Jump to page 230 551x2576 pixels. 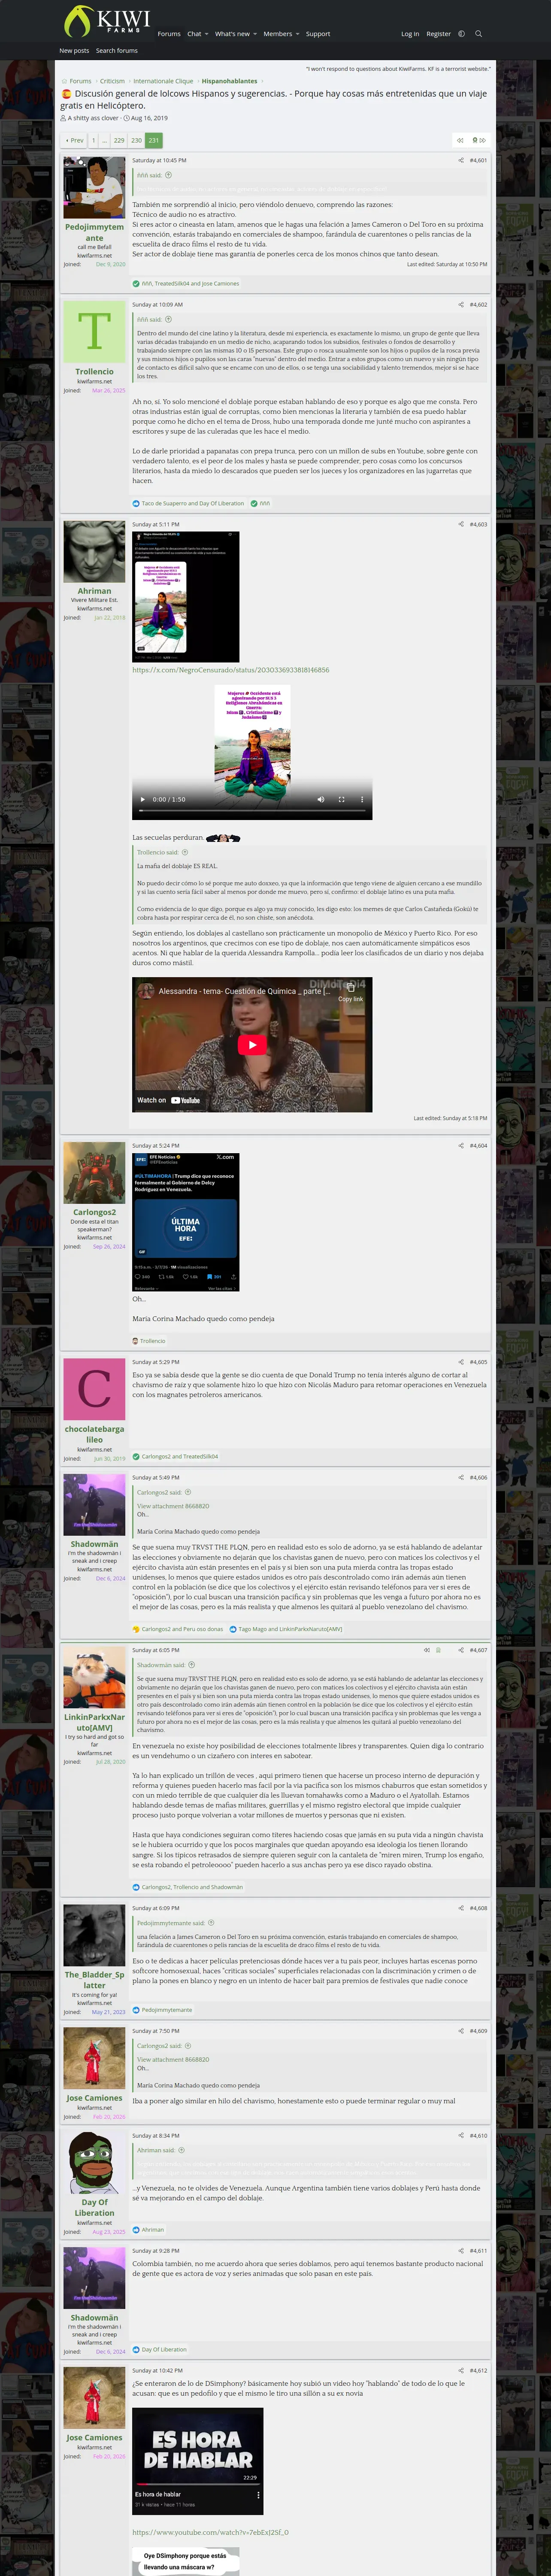136,141
